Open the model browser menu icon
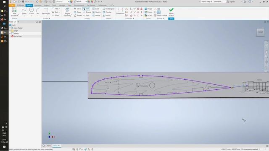The image size is (269, 151). click(x=40, y=22)
